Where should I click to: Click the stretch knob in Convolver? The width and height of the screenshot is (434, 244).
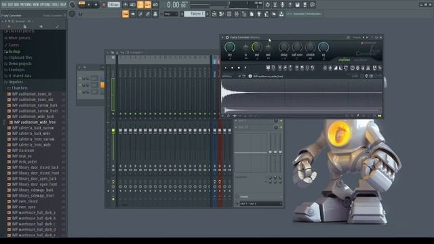click(x=310, y=47)
